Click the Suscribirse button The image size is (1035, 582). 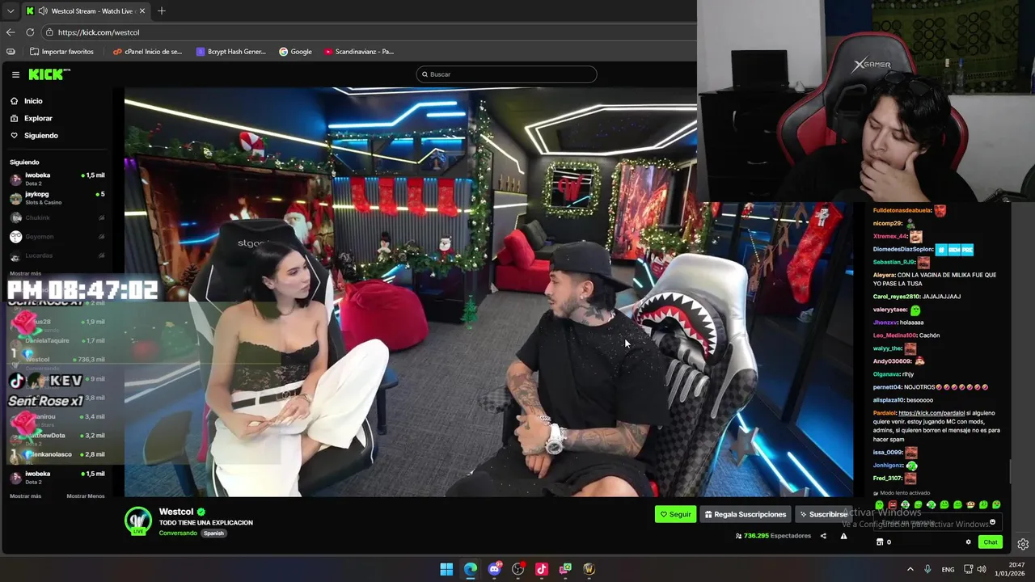coord(823,514)
